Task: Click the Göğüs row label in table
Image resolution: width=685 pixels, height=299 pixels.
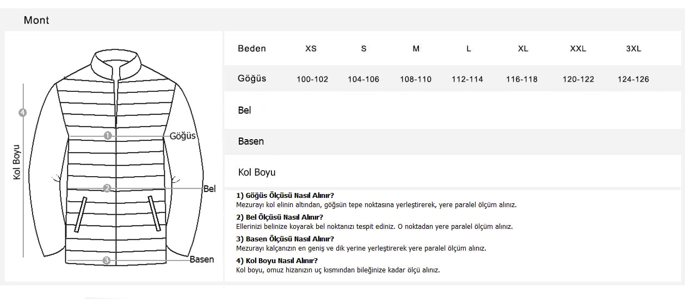Action: (252, 78)
